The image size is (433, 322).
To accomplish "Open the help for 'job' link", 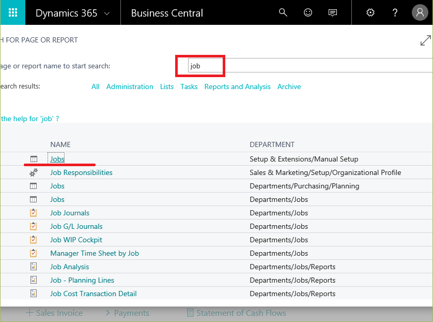I will click(x=29, y=119).
